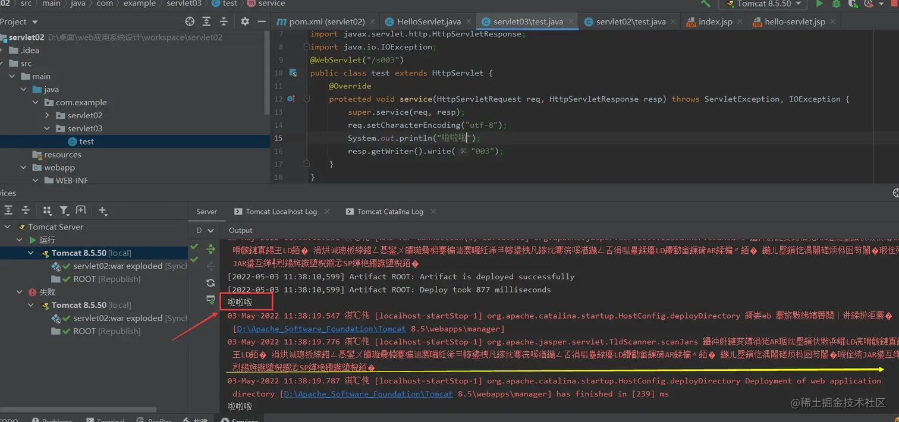Image resolution: width=899 pixels, height=422 pixels.
Task: Run the Tomcat 8.5.50 configuration
Action: click(819, 4)
